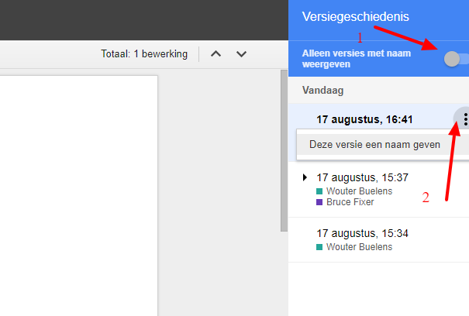
Task: Click teal swatch beside Wouter Buelens in 15:37
Action: [319, 191]
